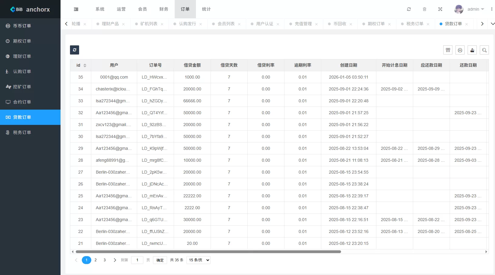The width and height of the screenshot is (495, 275).
Task: Switch to the 财务 menu
Action: click(164, 9)
